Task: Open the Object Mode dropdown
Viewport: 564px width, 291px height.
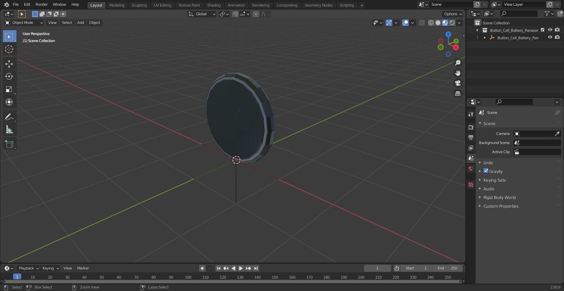Action: click(x=24, y=23)
